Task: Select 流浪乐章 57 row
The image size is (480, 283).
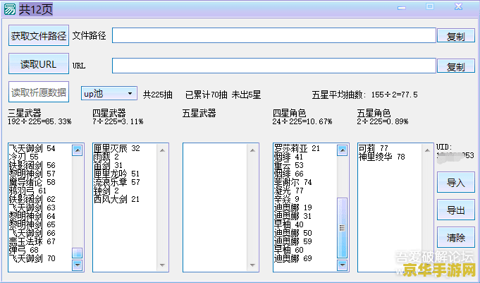Action: pyautogui.click(x=116, y=182)
